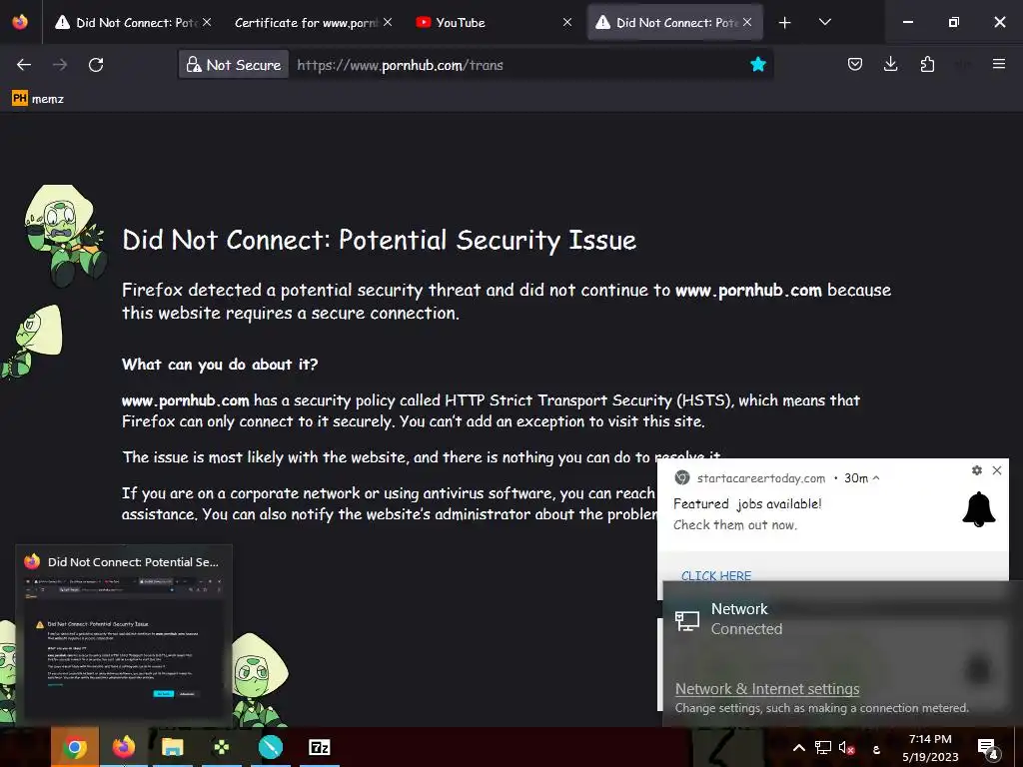Go back with the back arrow
This screenshot has height=767, width=1023.
[x=24, y=65]
